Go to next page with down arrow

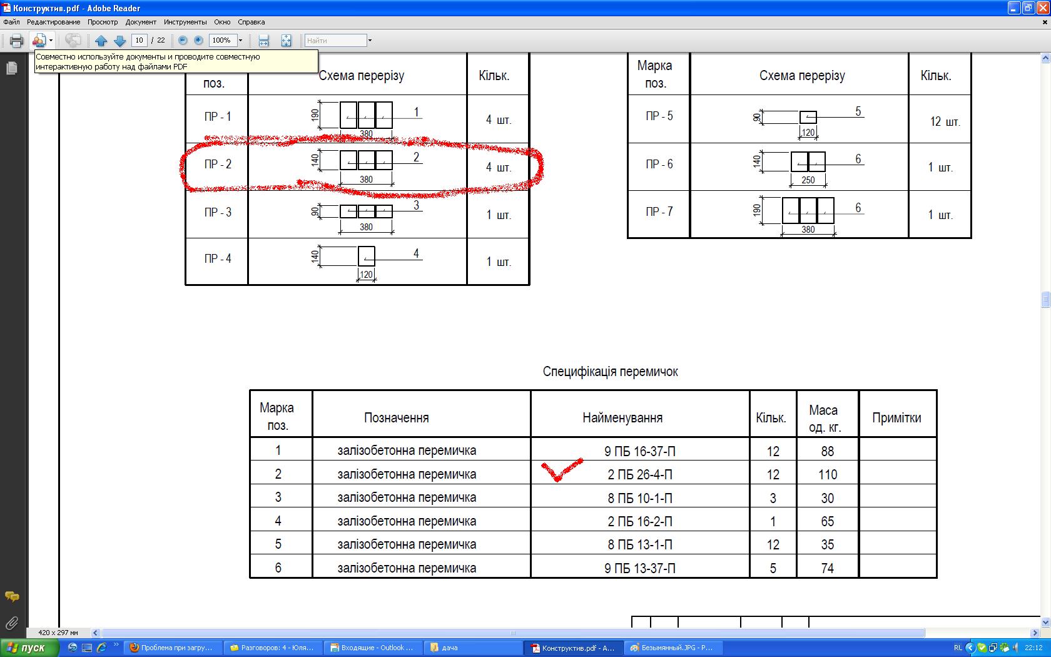(120, 41)
